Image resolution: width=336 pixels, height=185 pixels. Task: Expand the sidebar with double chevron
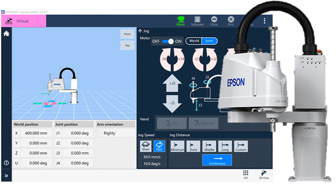6,175
